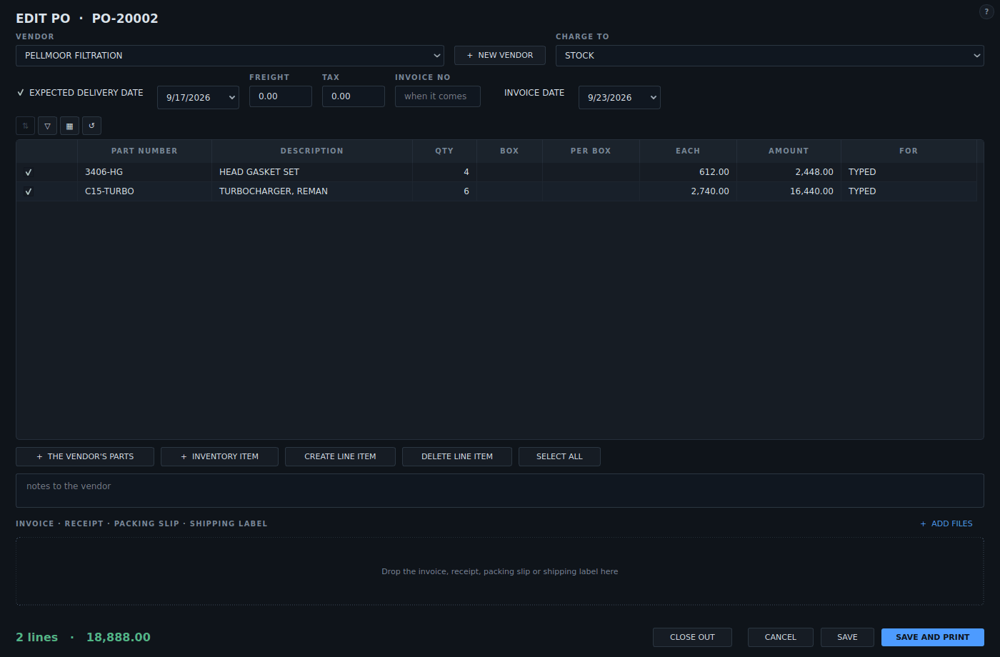The height and width of the screenshot is (657, 1000).
Task: Click the Each column header
Action: [x=688, y=151]
